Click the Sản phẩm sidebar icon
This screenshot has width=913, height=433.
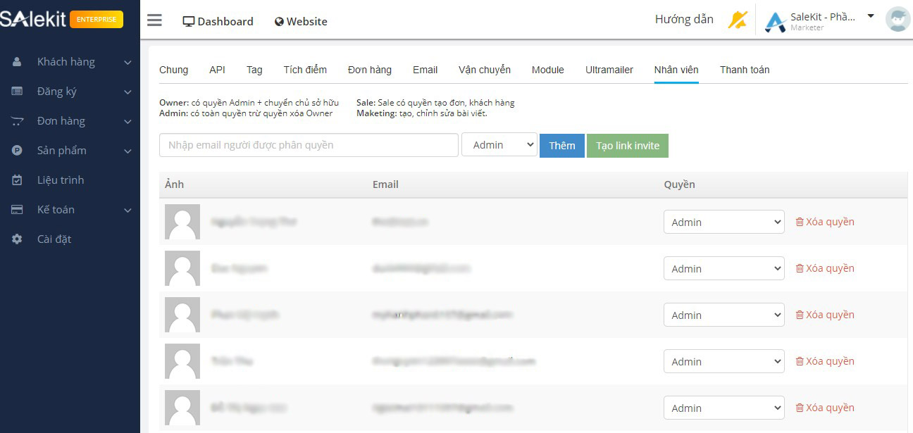tap(17, 151)
